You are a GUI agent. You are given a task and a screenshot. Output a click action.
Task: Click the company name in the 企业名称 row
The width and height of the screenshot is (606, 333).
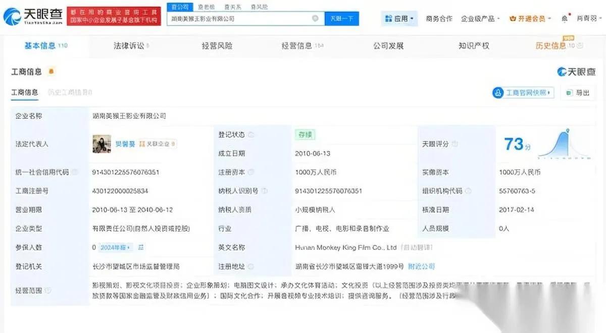click(129, 116)
